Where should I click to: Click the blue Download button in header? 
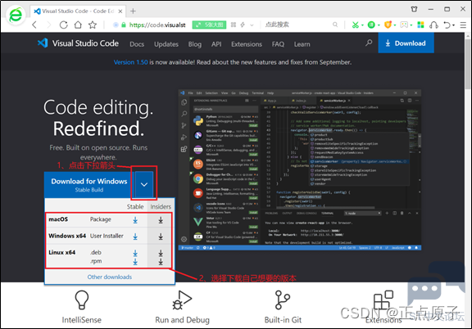pyautogui.click(x=406, y=43)
